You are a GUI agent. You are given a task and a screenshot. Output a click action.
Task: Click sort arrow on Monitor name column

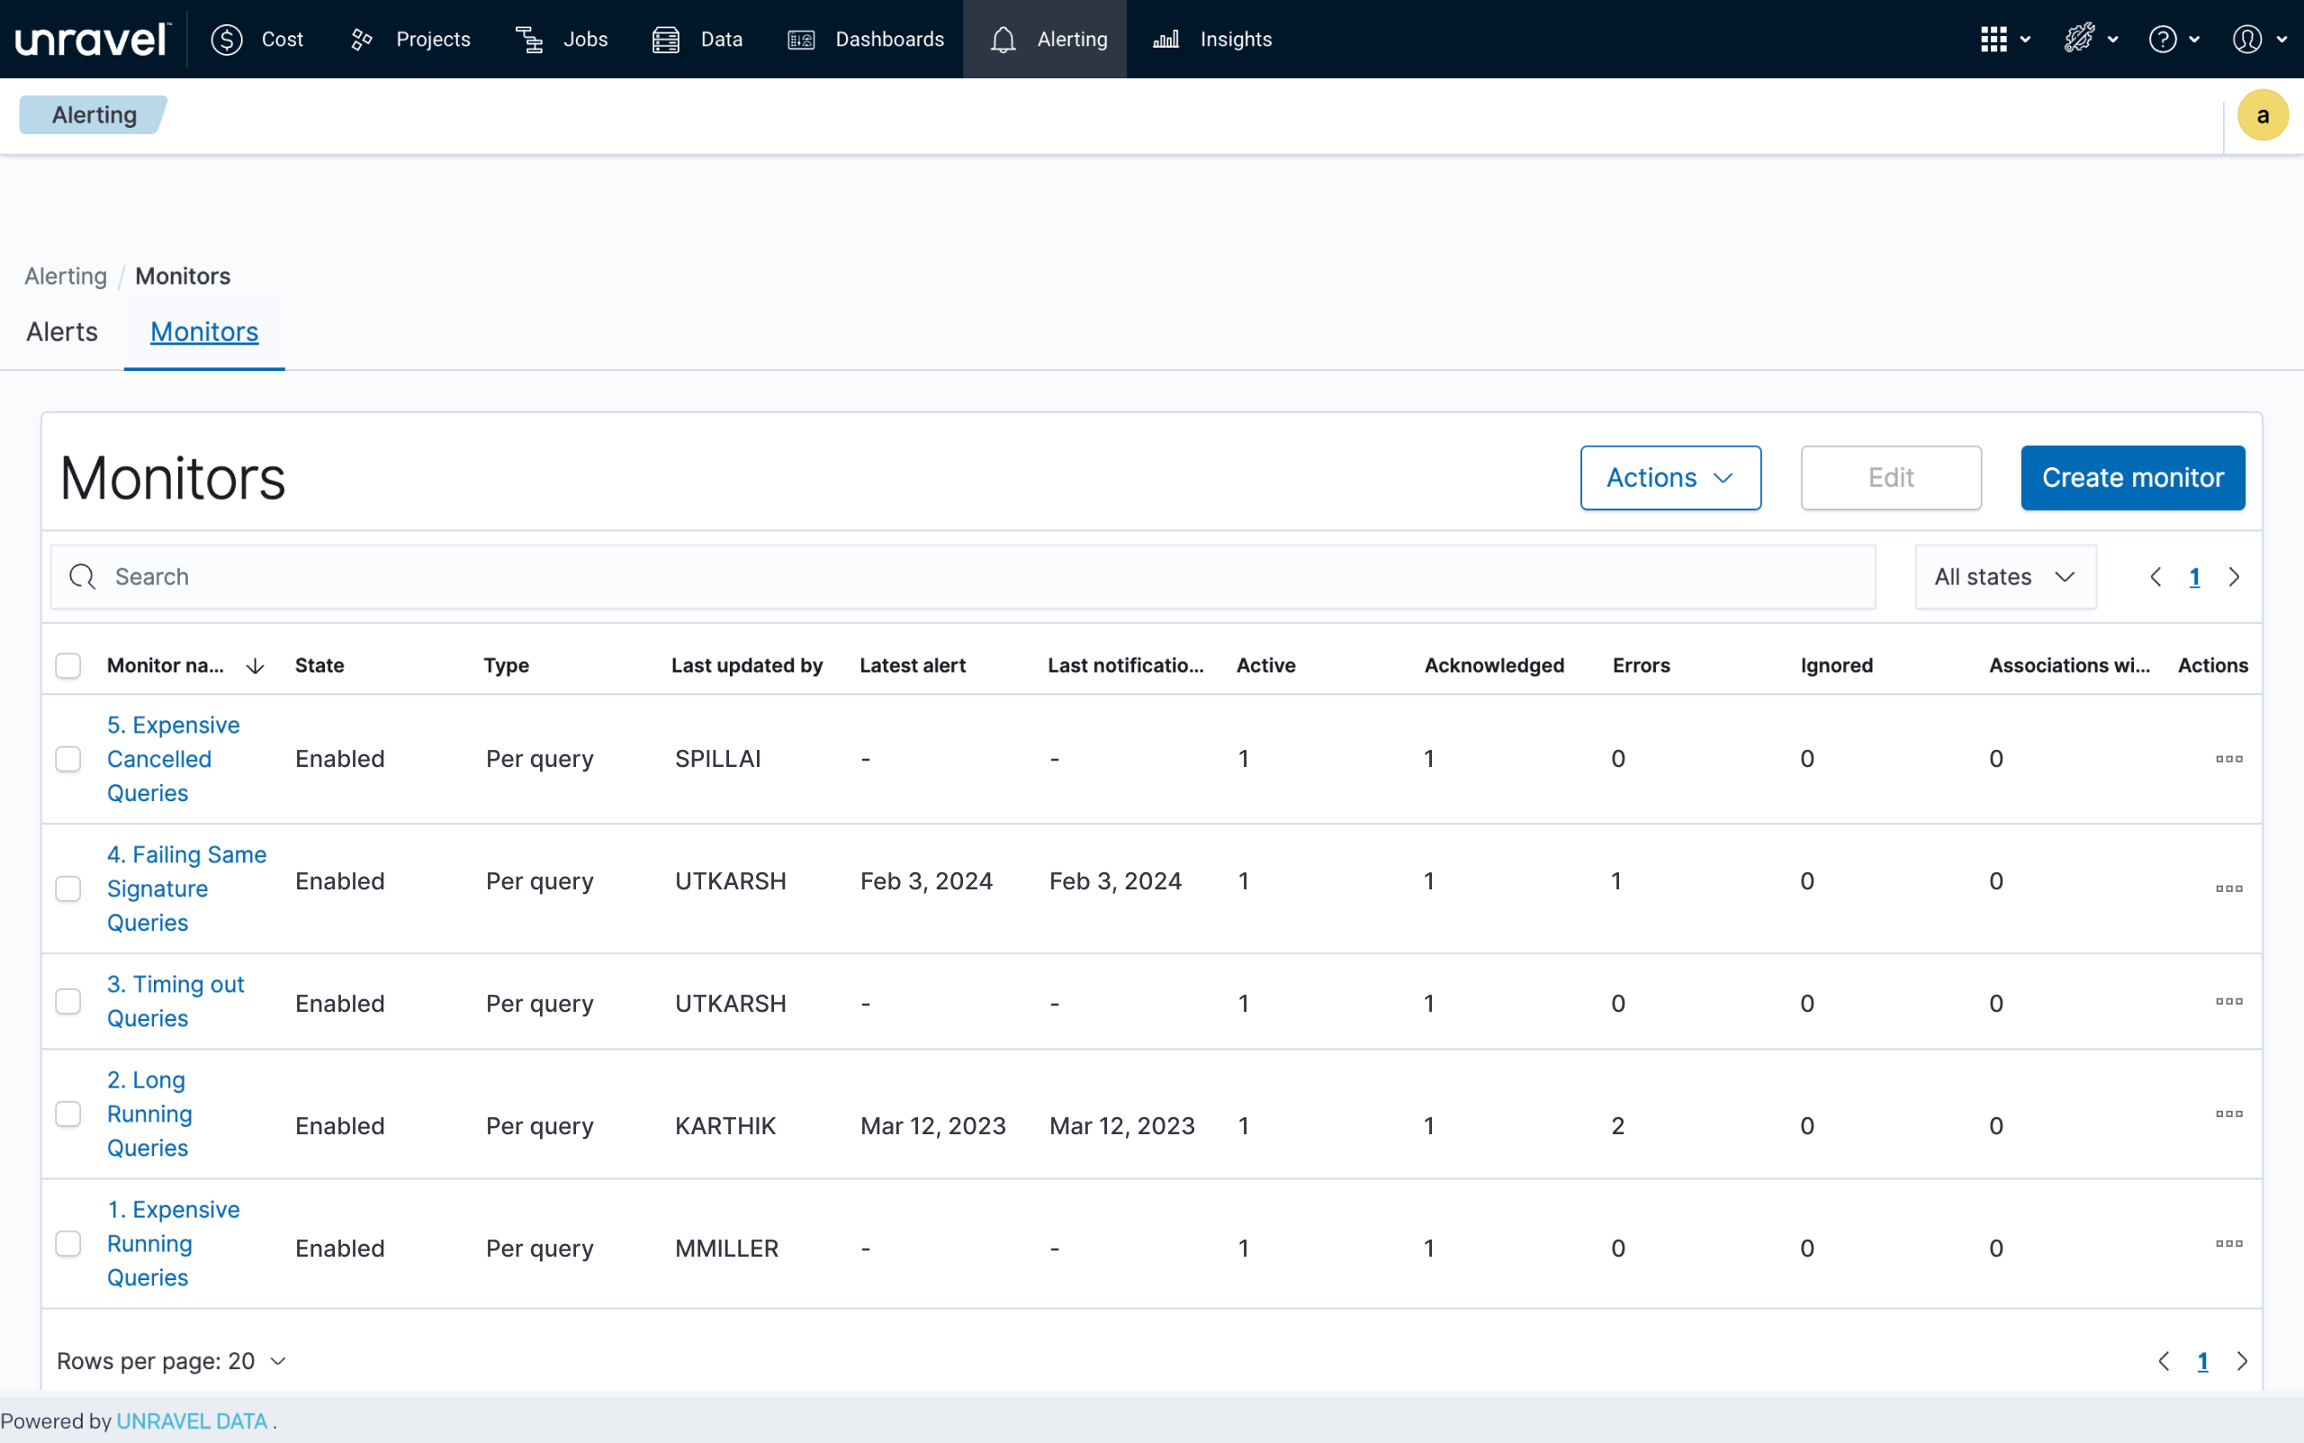point(255,666)
